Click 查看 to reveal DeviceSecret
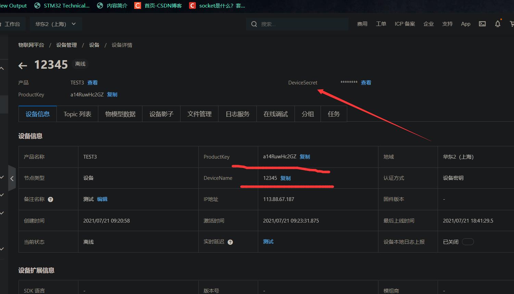 [x=366, y=83]
